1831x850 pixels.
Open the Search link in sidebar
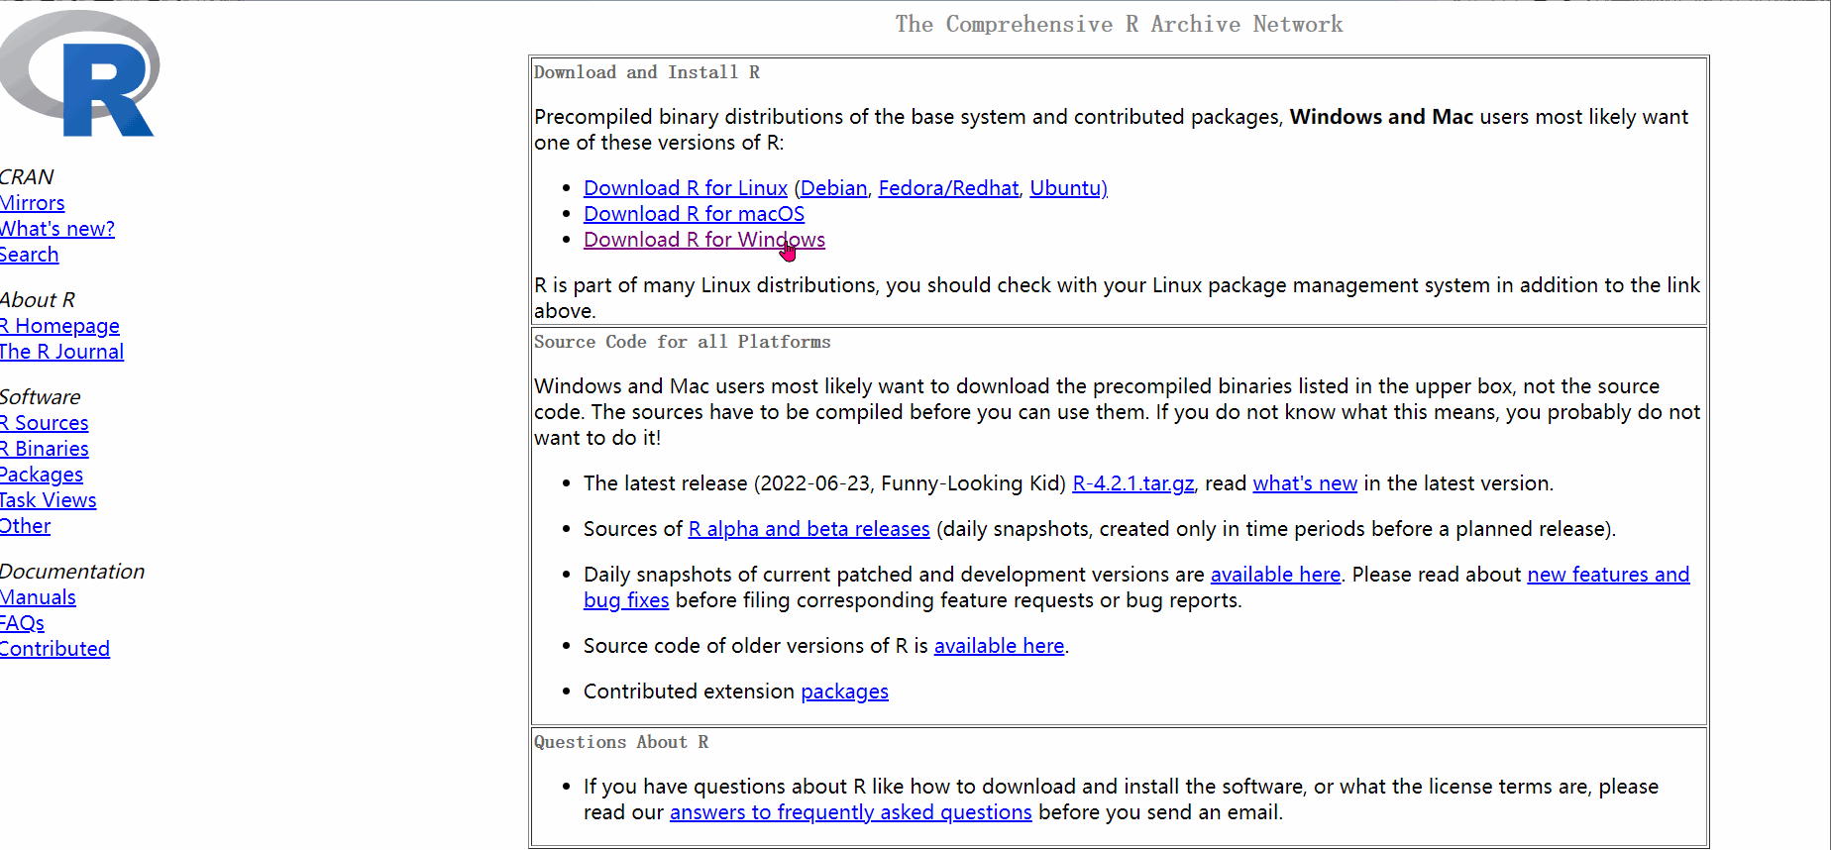(29, 255)
